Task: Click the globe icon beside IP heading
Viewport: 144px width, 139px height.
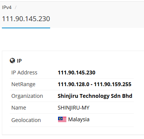Action: click(x=12, y=60)
